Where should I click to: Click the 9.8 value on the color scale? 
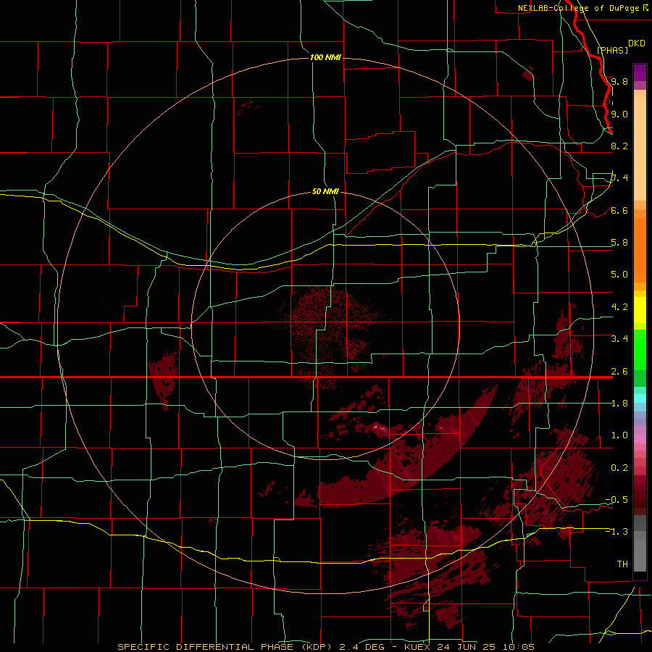(x=619, y=81)
